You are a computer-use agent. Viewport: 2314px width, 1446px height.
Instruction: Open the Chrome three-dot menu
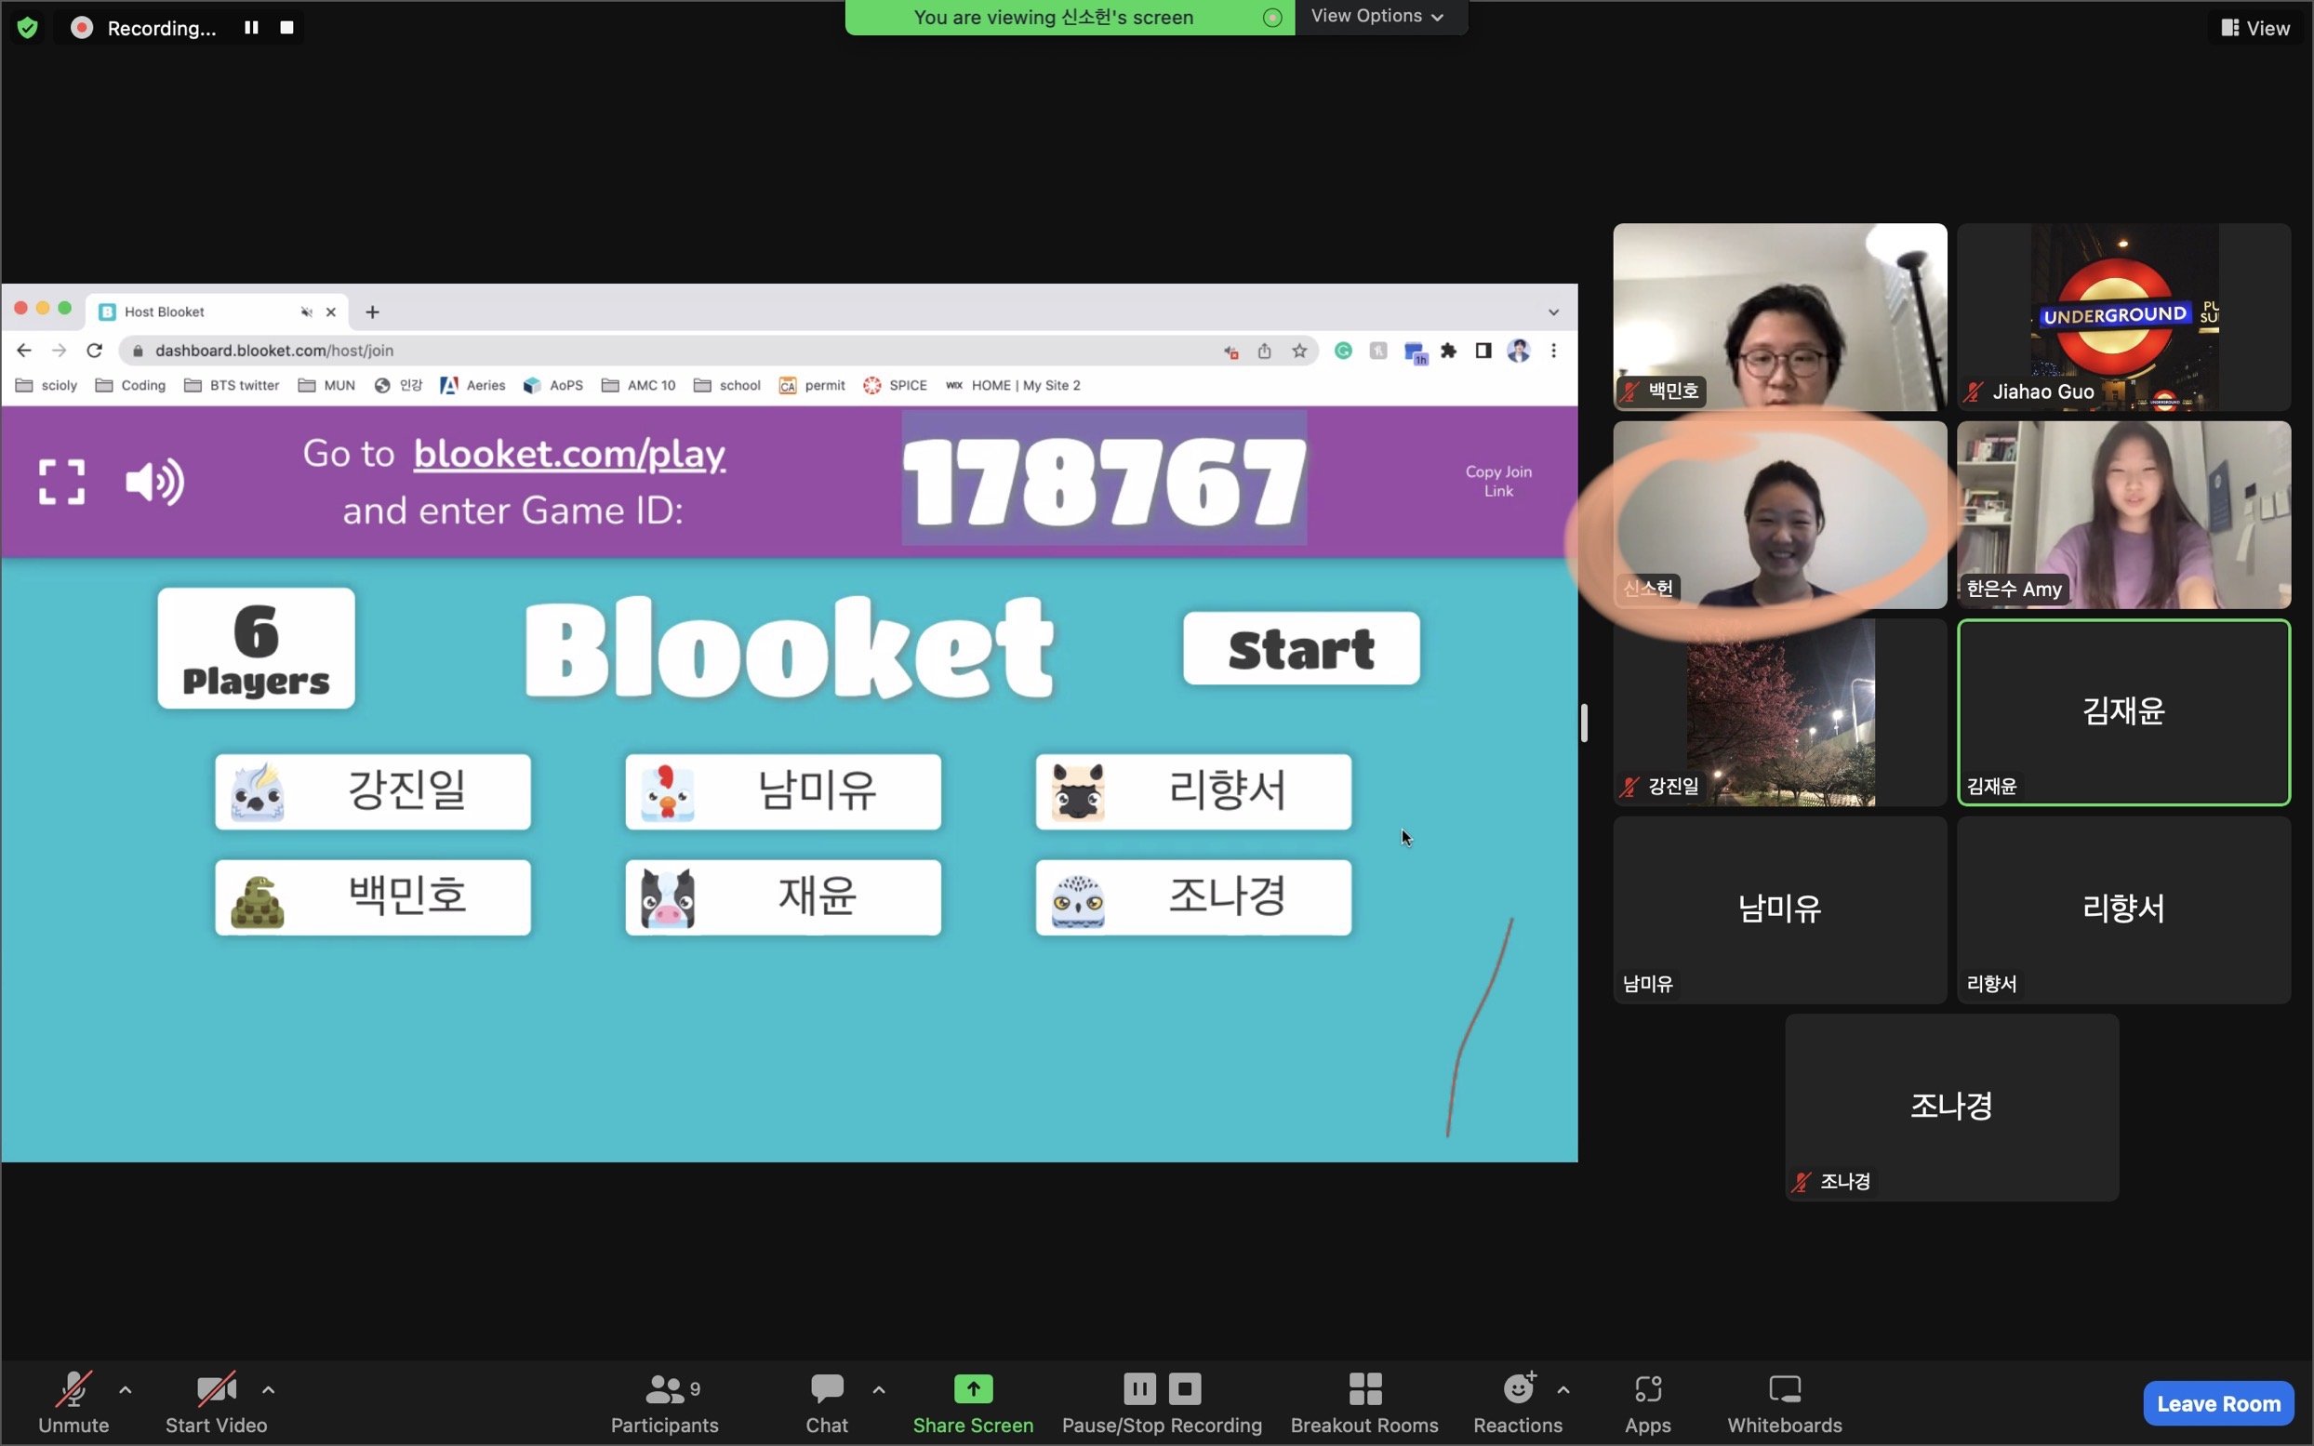[x=1553, y=351]
